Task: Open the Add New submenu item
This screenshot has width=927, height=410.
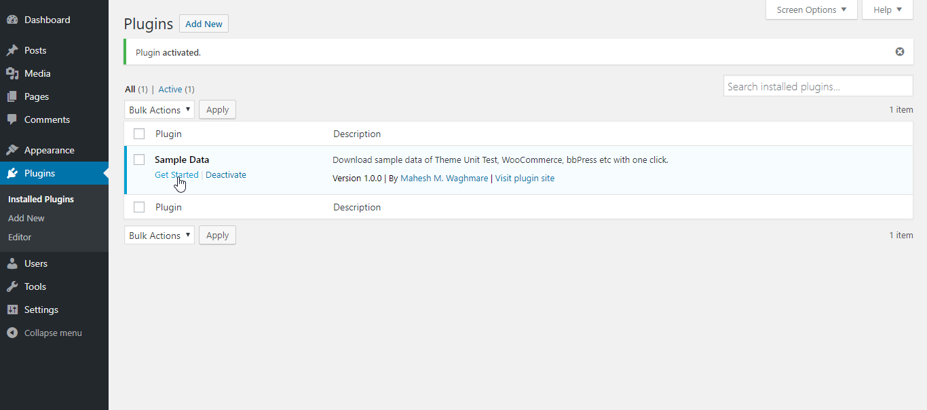Action: (26, 218)
